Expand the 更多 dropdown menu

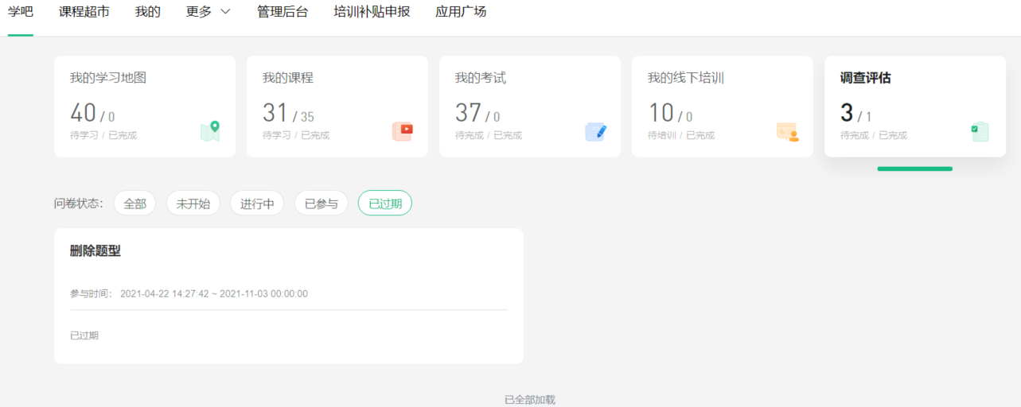click(208, 12)
